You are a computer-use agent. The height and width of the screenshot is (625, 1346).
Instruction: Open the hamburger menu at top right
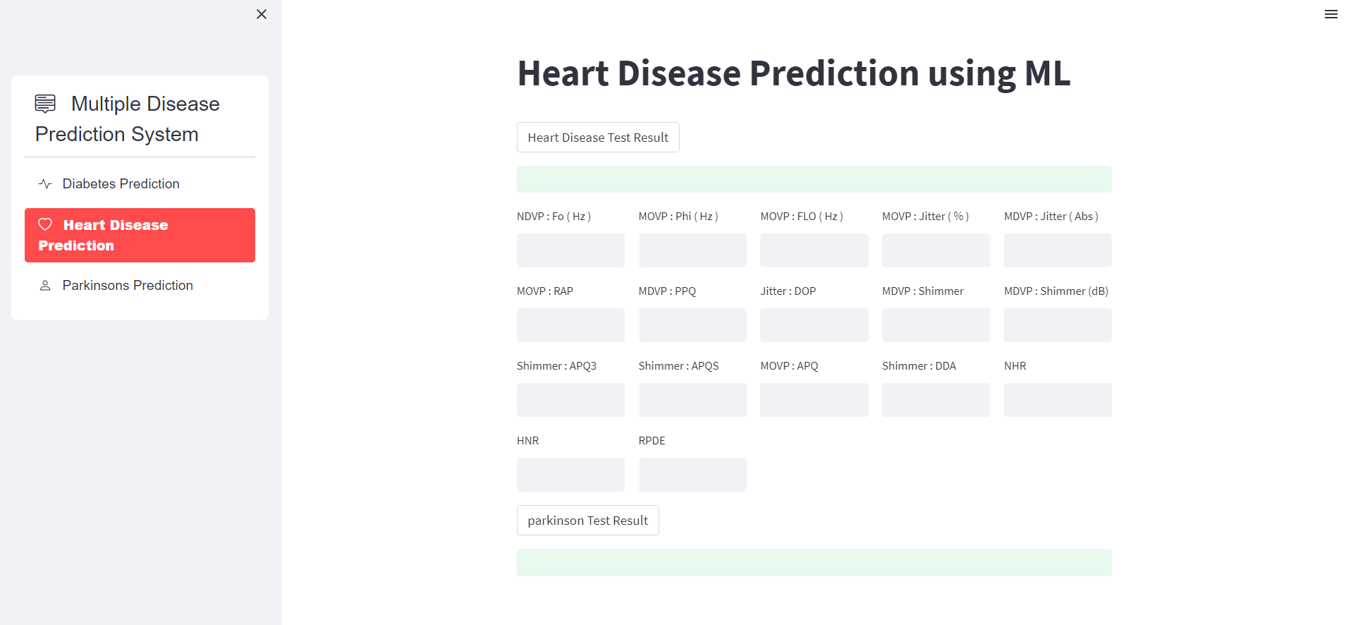coord(1330,14)
